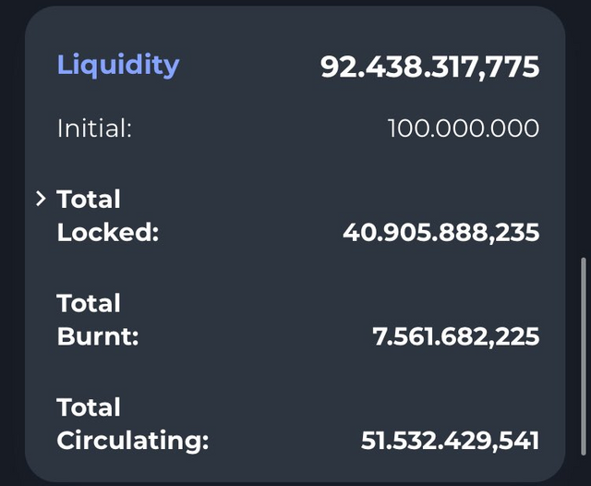
Task: Click the word Burnt in Total Burnt
Action: [98, 336]
